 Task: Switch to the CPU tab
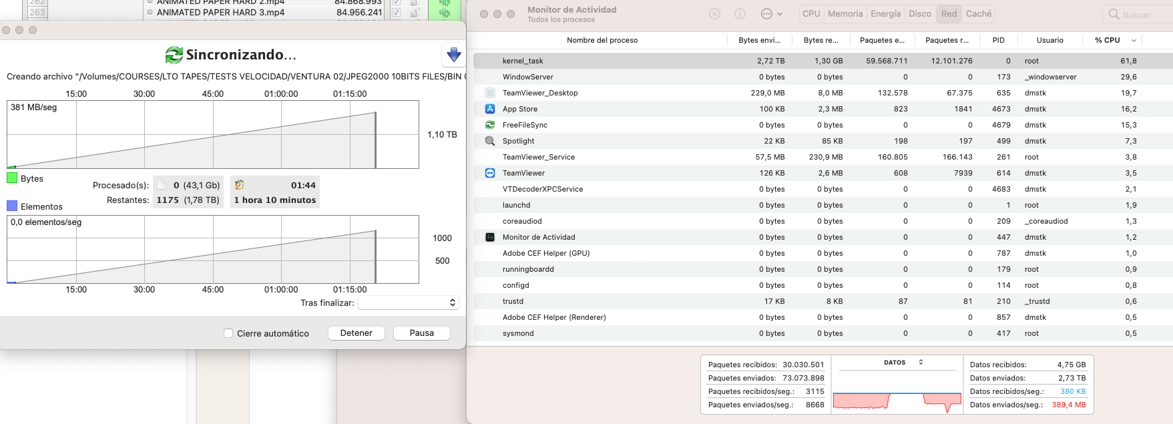pyautogui.click(x=811, y=13)
